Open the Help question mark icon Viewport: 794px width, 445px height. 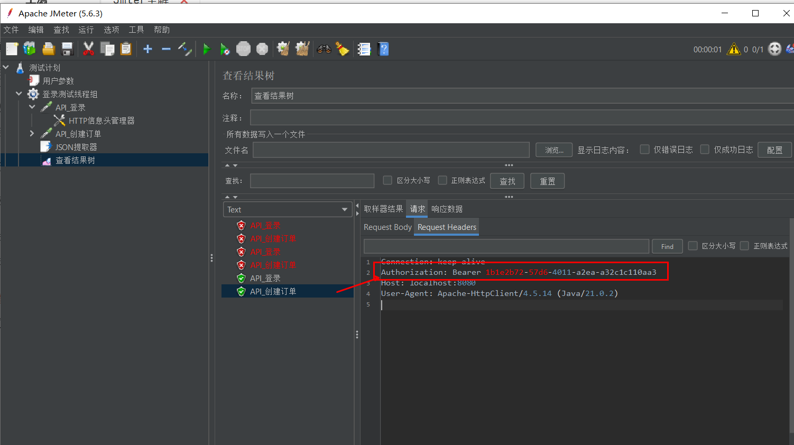coord(384,49)
